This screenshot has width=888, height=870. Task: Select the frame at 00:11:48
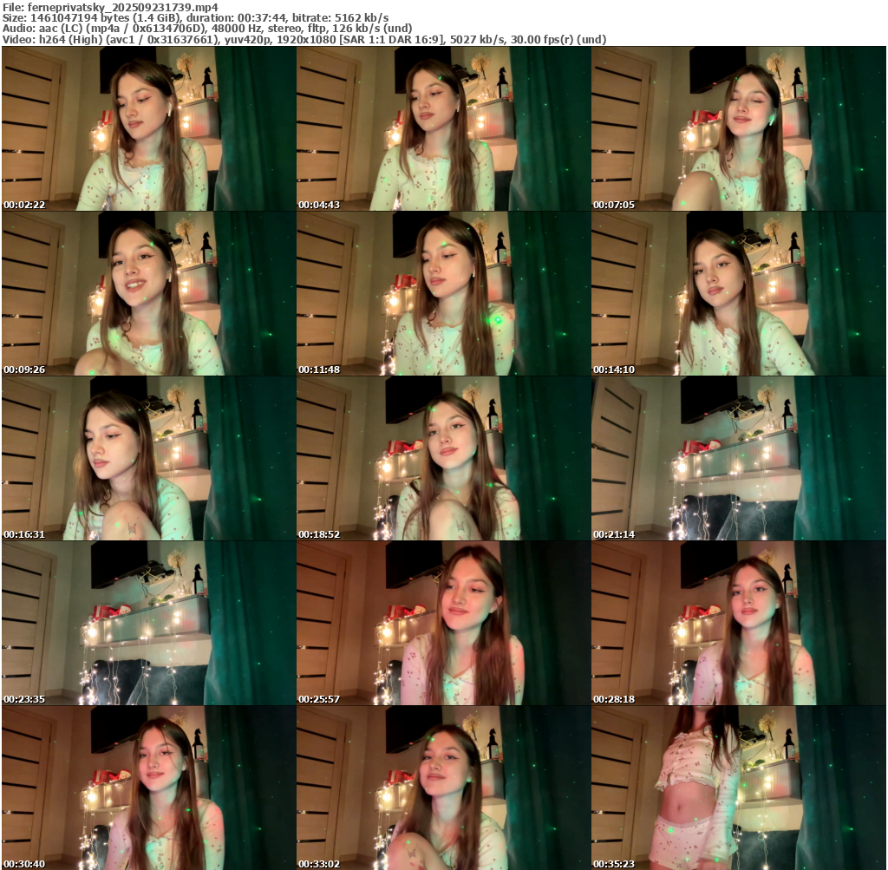(x=443, y=293)
